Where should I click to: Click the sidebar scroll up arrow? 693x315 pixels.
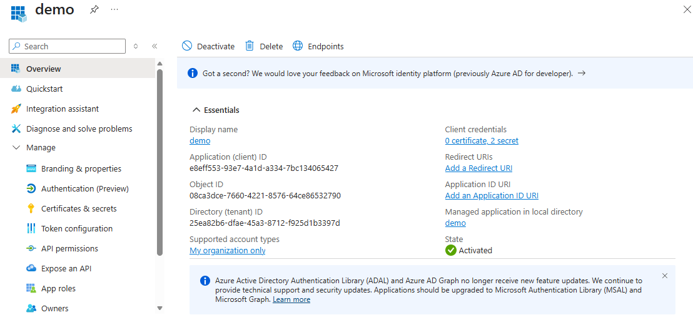(160, 64)
